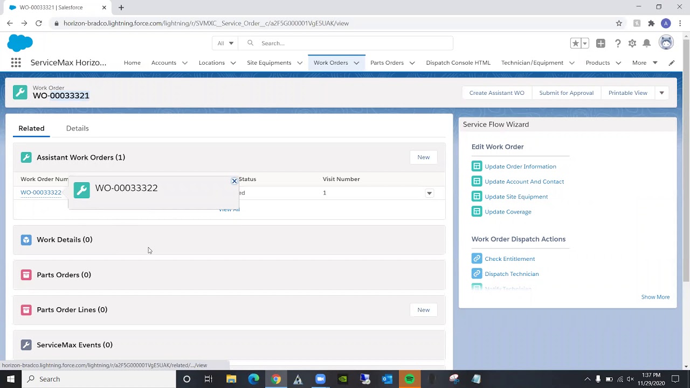Expand the Accounts tab dropdown chevron

[185, 63]
